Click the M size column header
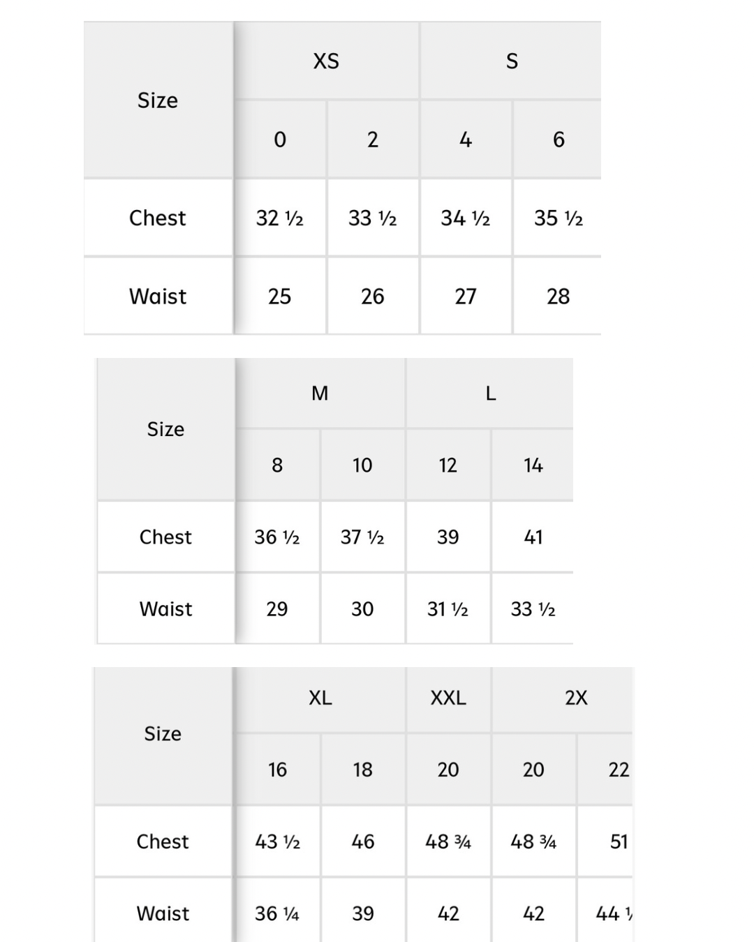Image resolution: width=754 pixels, height=942 pixels. coord(320,394)
